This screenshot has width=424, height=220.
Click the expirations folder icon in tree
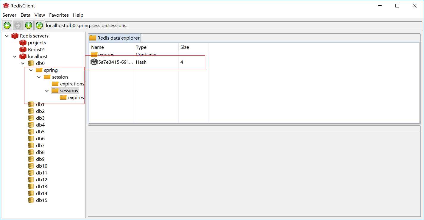point(55,84)
